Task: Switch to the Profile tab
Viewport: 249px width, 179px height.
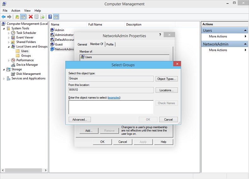Action: click(x=110, y=45)
